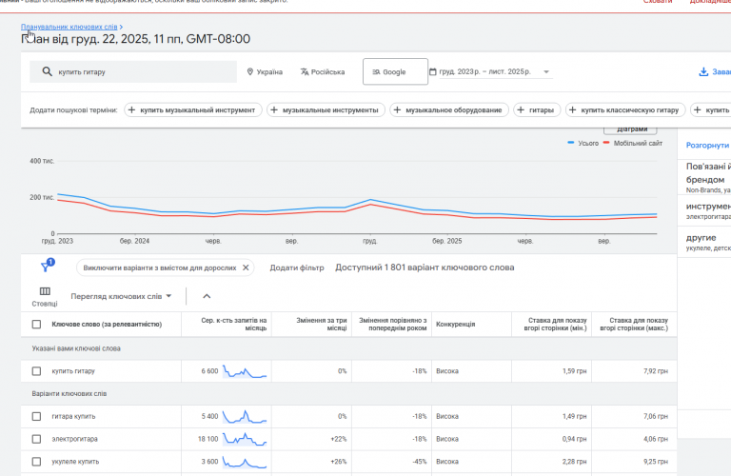731x476 pixels.
Task: Click the calendar icon for date range
Action: pyautogui.click(x=433, y=71)
